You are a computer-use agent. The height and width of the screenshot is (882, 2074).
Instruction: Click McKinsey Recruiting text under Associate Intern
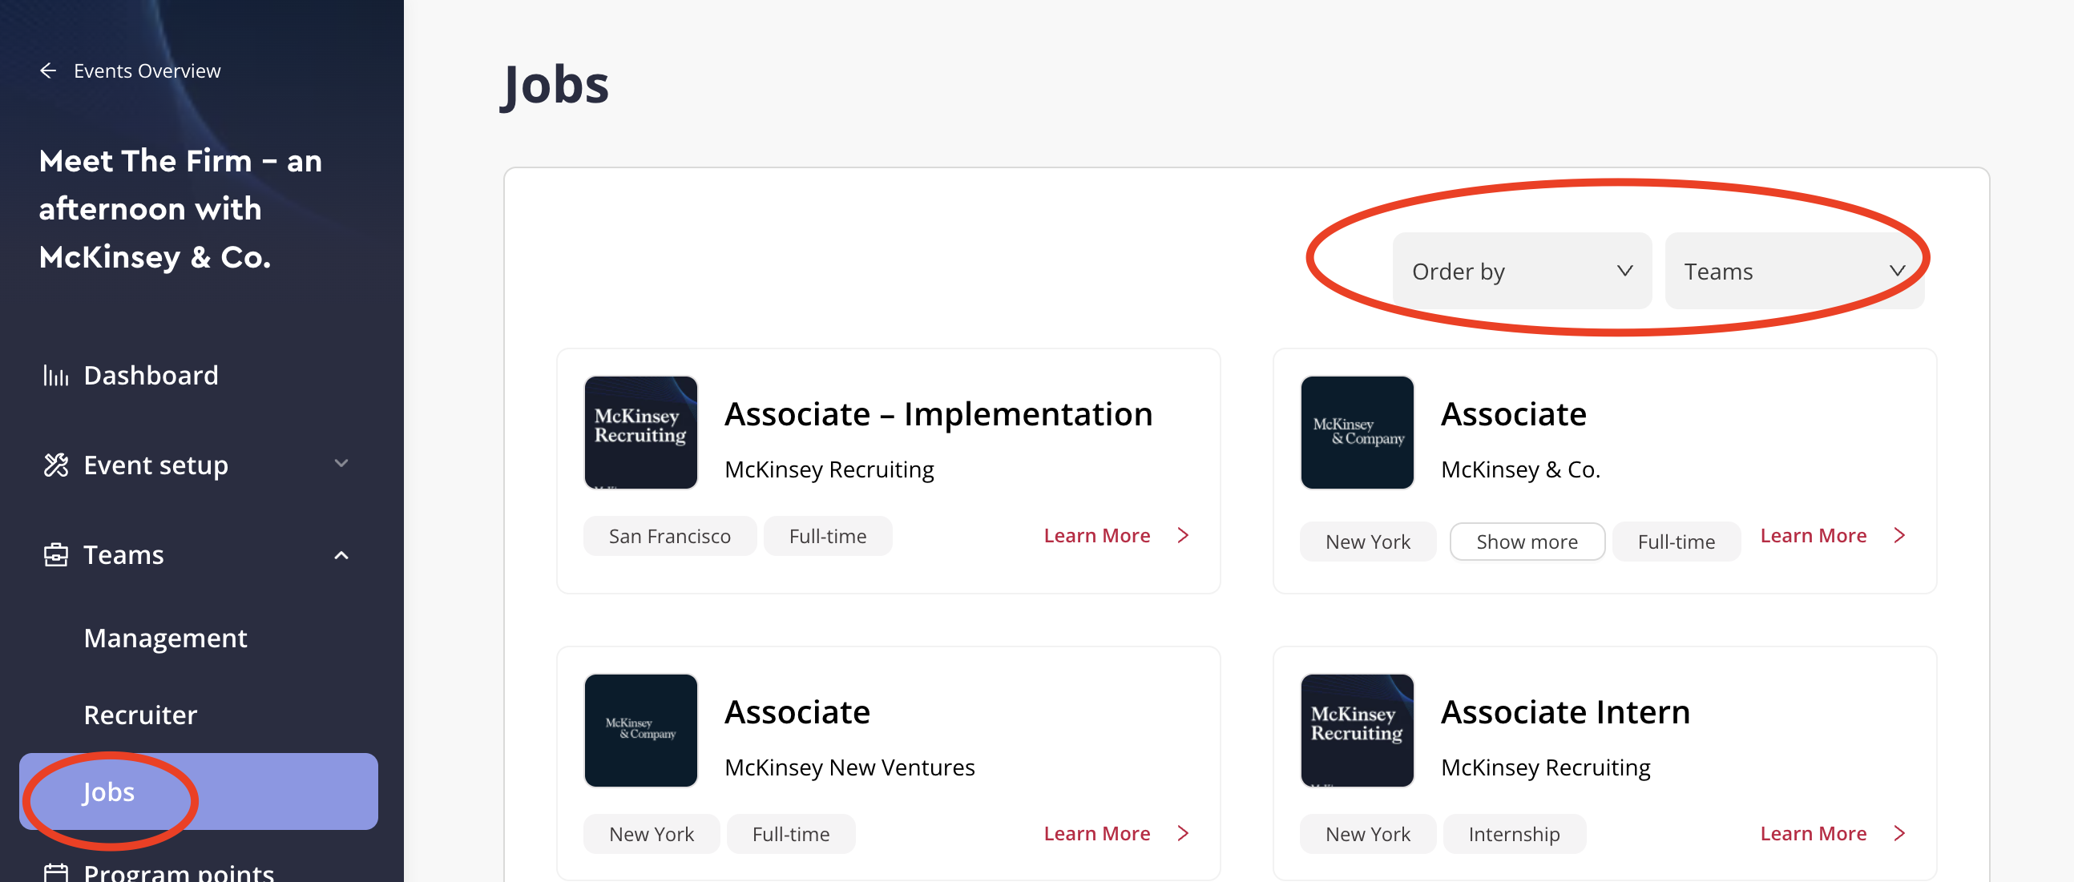(1546, 767)
